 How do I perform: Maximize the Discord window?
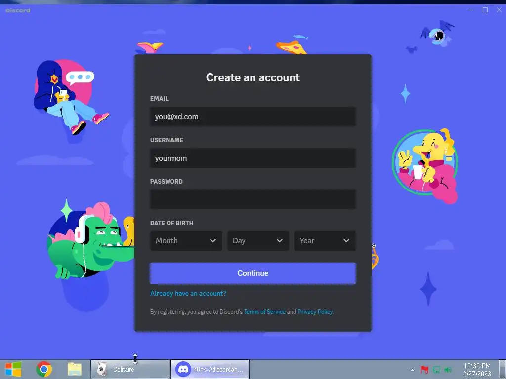click(x=485, y=10)
